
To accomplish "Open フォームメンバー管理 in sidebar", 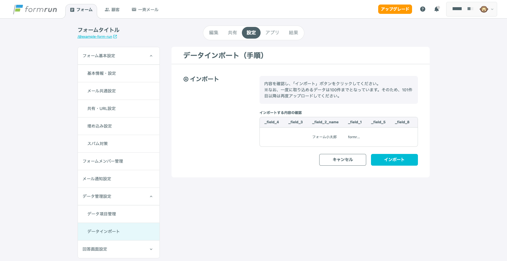I will tap(119, 161).
